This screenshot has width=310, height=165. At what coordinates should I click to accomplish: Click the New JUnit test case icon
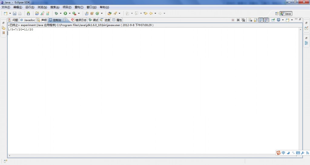tap(42, 13)
